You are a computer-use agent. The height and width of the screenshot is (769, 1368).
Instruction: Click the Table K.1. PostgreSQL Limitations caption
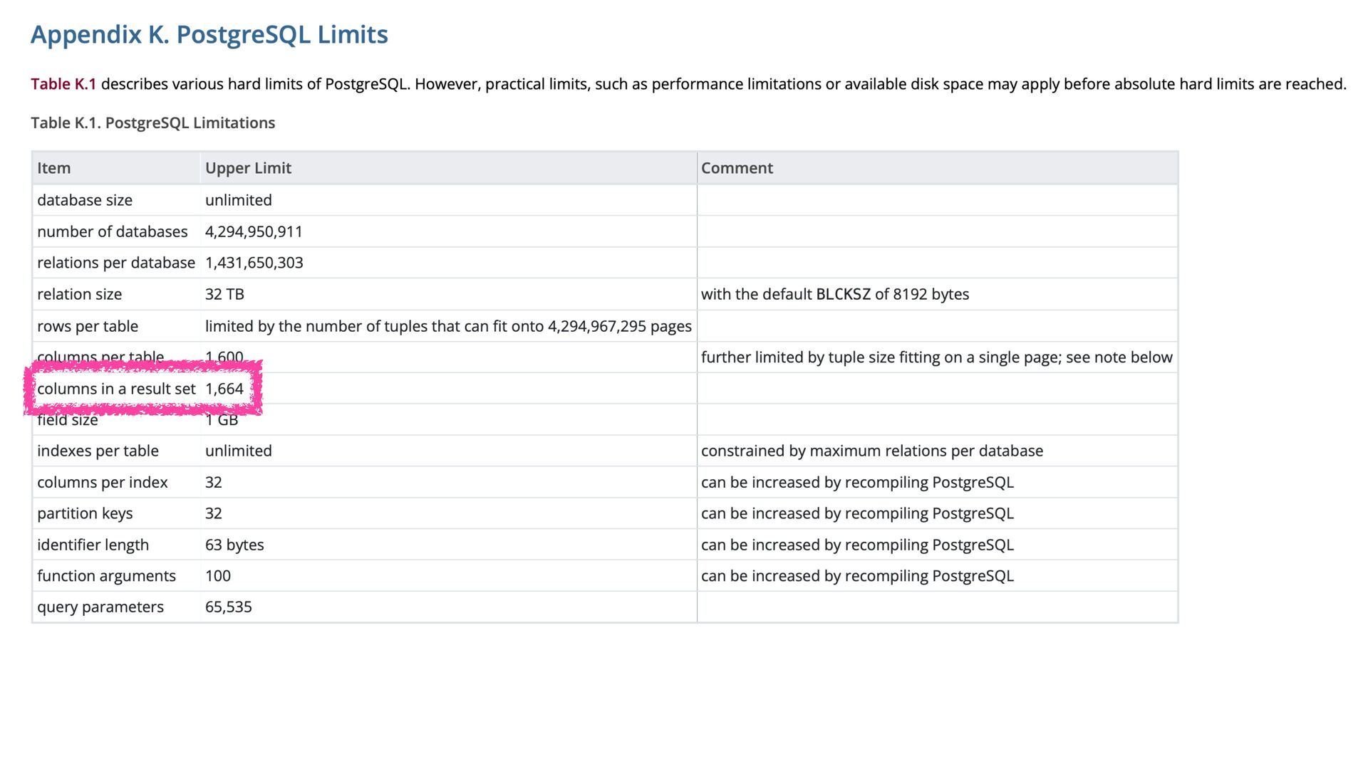pos(152,122)
